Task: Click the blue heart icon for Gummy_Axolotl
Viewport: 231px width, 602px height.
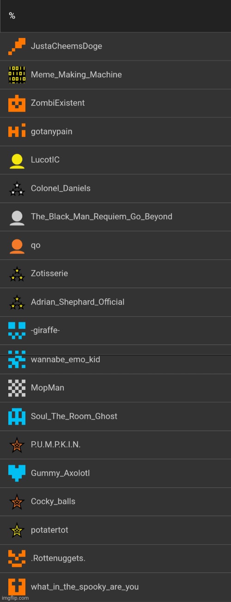Action: pos(17,473)
